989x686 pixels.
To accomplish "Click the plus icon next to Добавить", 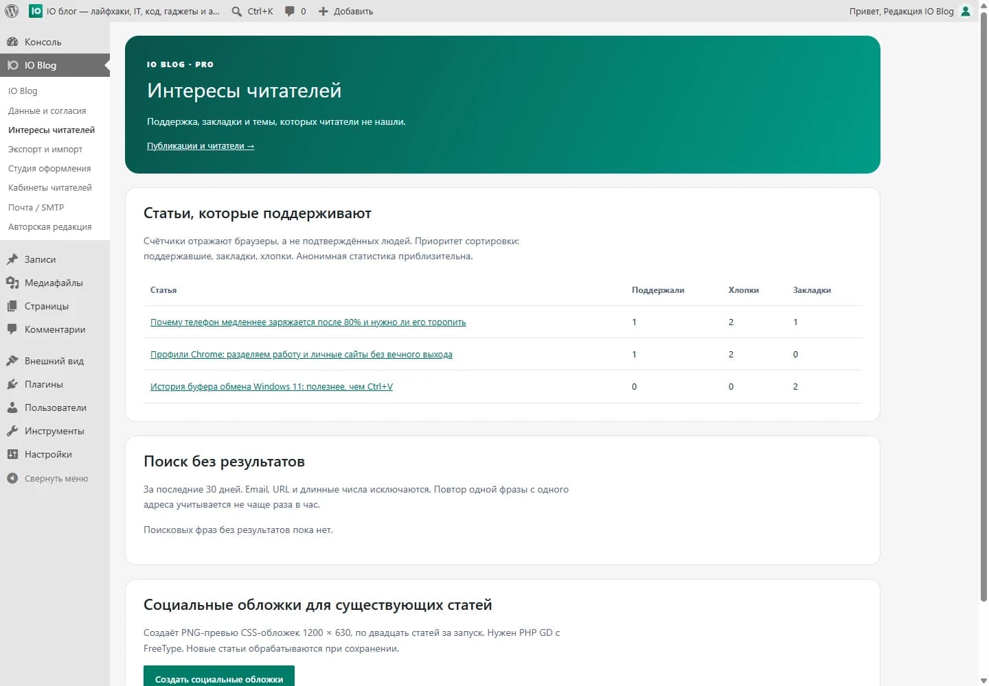I will (323, 11).
